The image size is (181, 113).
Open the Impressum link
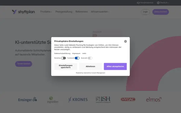pyautogui.click(x=76, y=53)
